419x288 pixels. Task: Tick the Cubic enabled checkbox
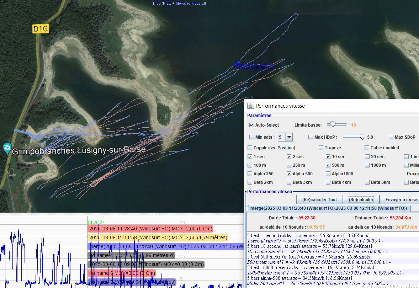coord(367,148)
